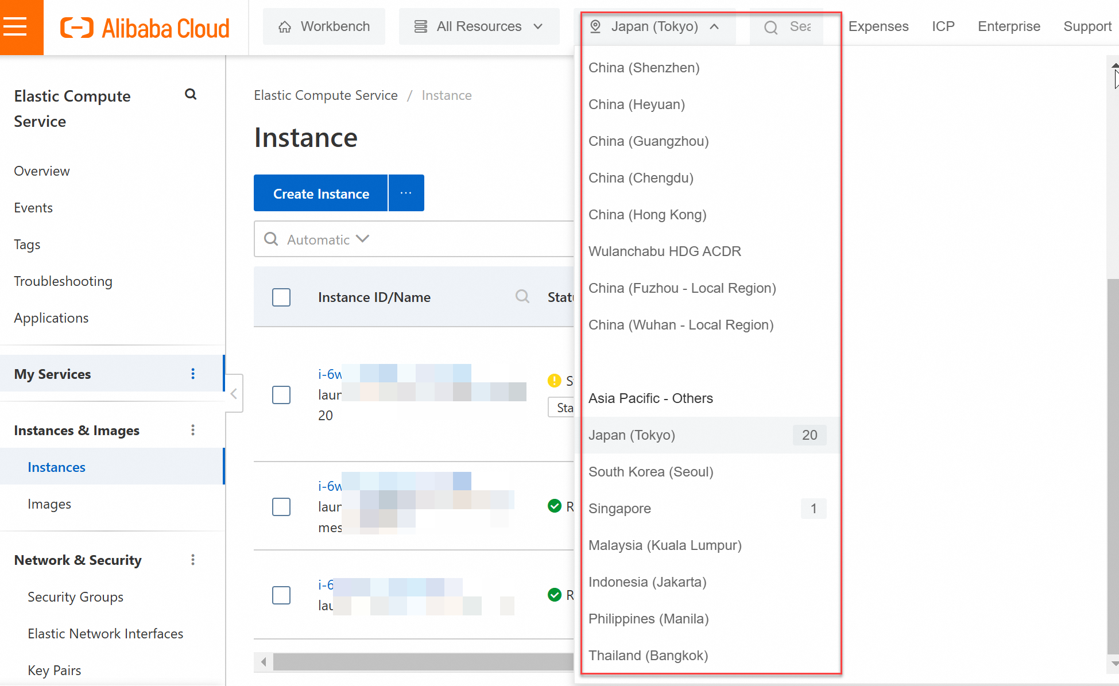The image size is (1119, 686).
Task: Select Images in sidebar
Action: [x=49, y=504]
